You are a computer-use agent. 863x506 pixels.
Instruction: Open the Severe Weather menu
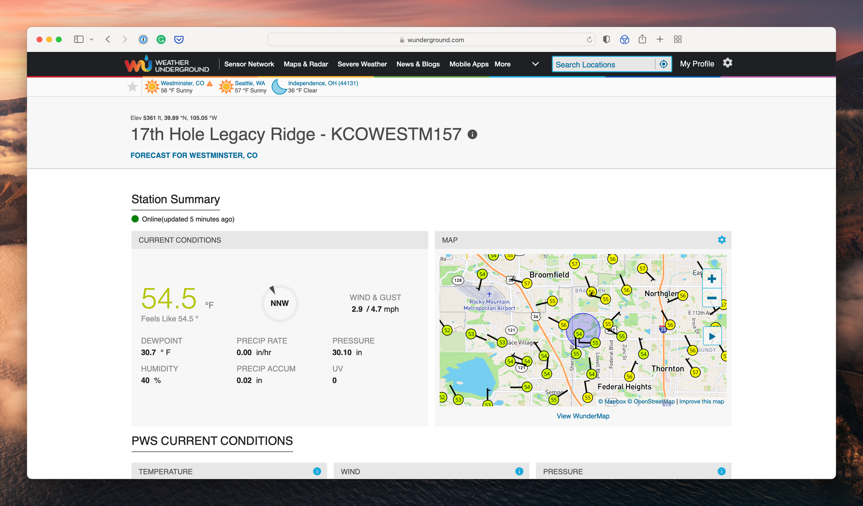click(362, 64)
